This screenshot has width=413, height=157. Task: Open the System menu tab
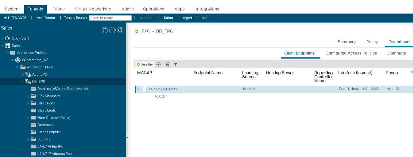point(12,9)
